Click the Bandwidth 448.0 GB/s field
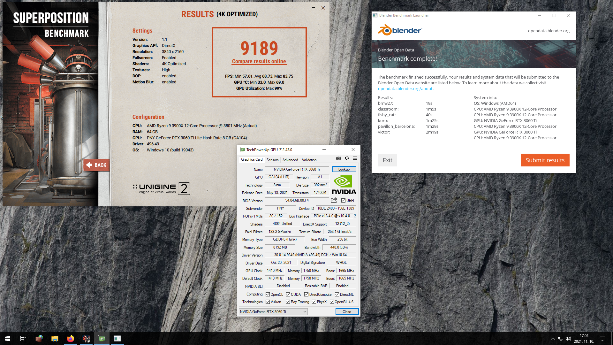 coord(339,247)
